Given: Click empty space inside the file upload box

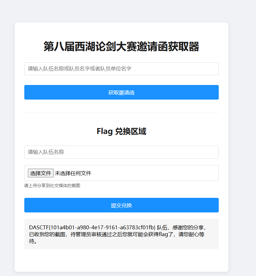Looking at the screenshot, I should (156, 173).
